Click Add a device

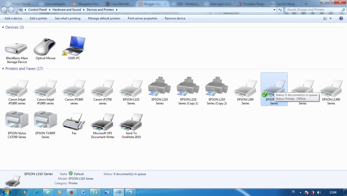(x=13, y=18)
